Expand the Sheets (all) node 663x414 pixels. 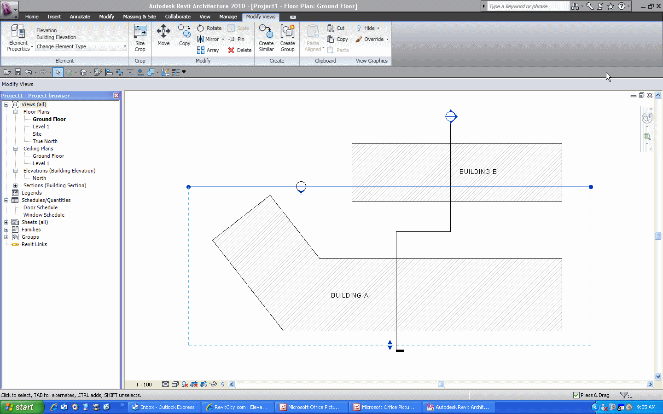[x=6, y=222]
